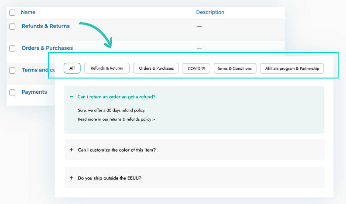
Task: Click the dash in Refunds & Returns description cell
Action: [199, 26]
